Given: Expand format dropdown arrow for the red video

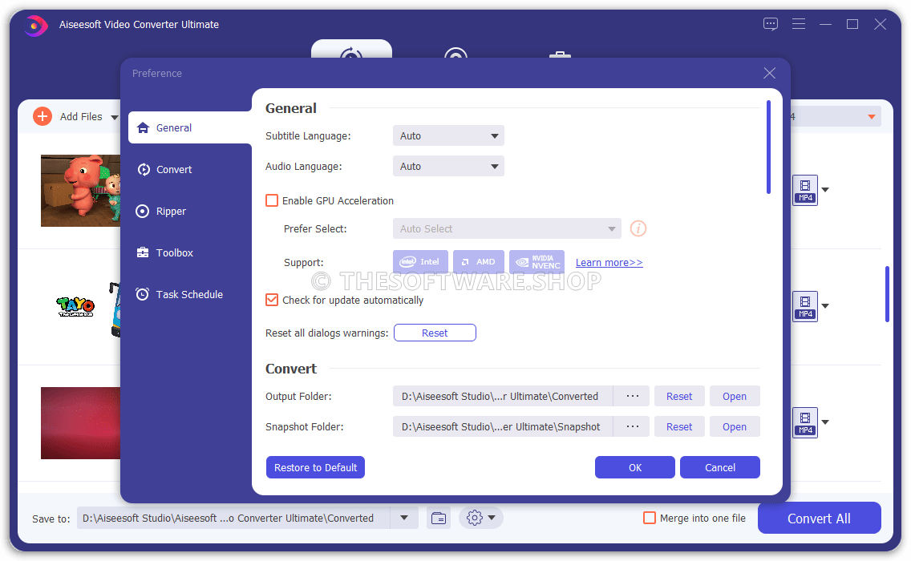Looking at the screenshot, I should click(825, 422).
